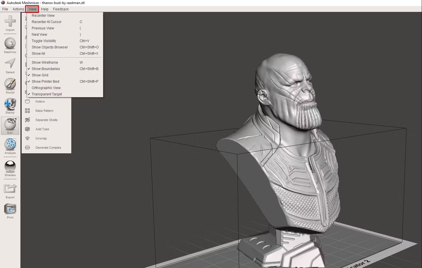
Task: Click the Hollow cube icon
Action: click(27, 101)
